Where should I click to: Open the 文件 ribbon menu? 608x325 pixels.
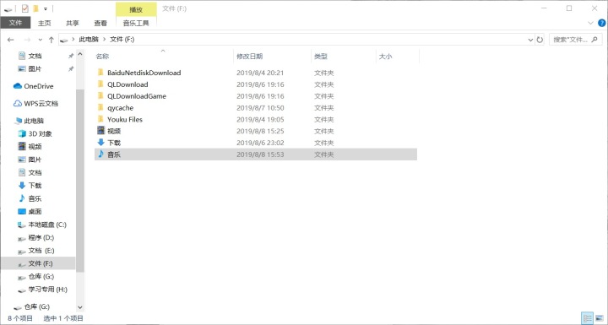[15, 23]
